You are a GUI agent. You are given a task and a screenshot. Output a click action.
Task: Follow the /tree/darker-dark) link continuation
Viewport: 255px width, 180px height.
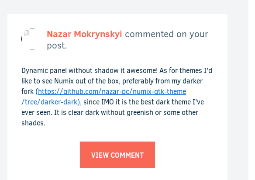[52, 102]
